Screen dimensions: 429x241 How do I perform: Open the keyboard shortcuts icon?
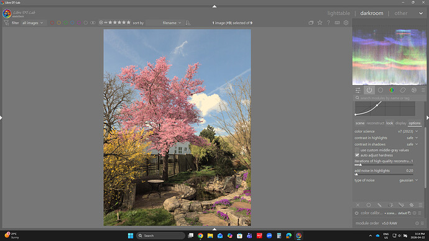click(337, 23)
